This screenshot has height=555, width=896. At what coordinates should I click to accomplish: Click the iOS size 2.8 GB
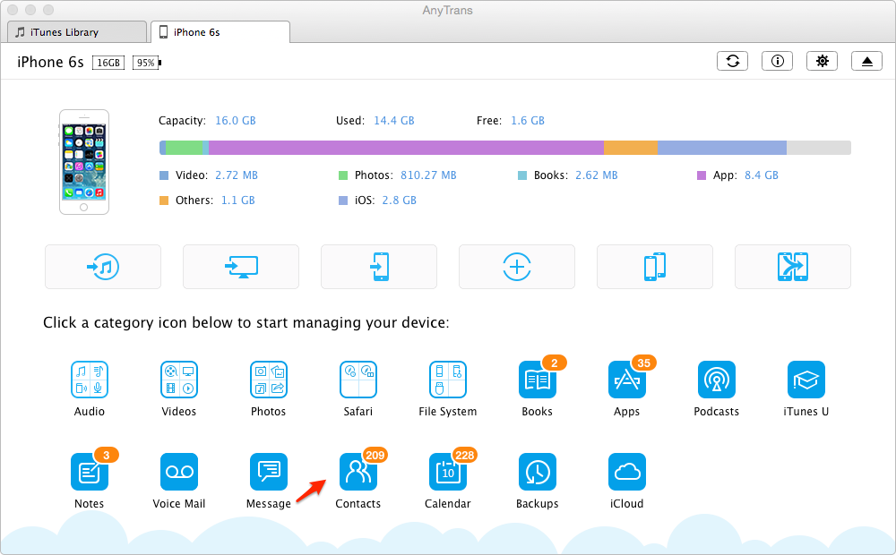(x=400, y=201)
